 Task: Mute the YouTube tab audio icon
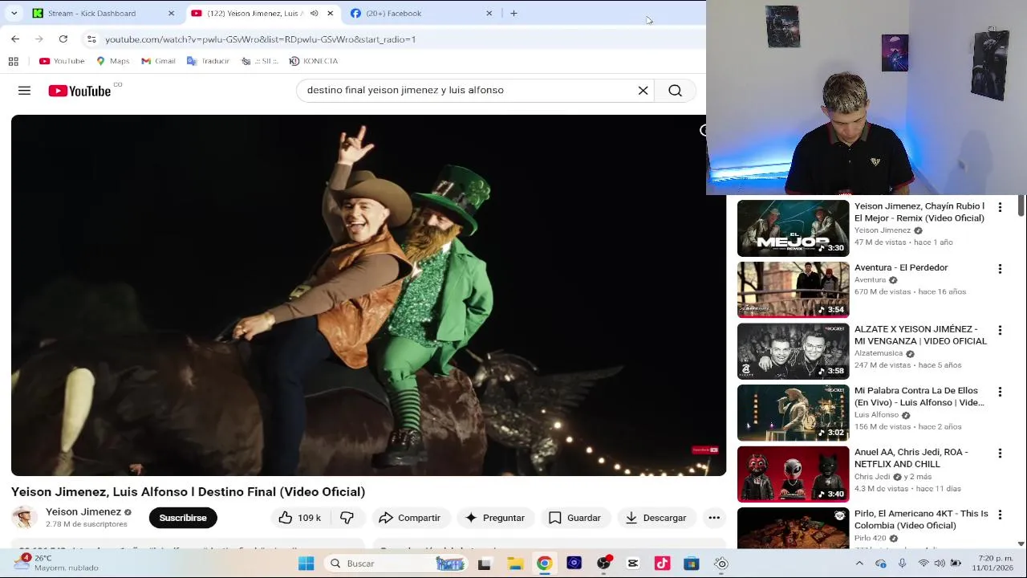tap(314, 13)
